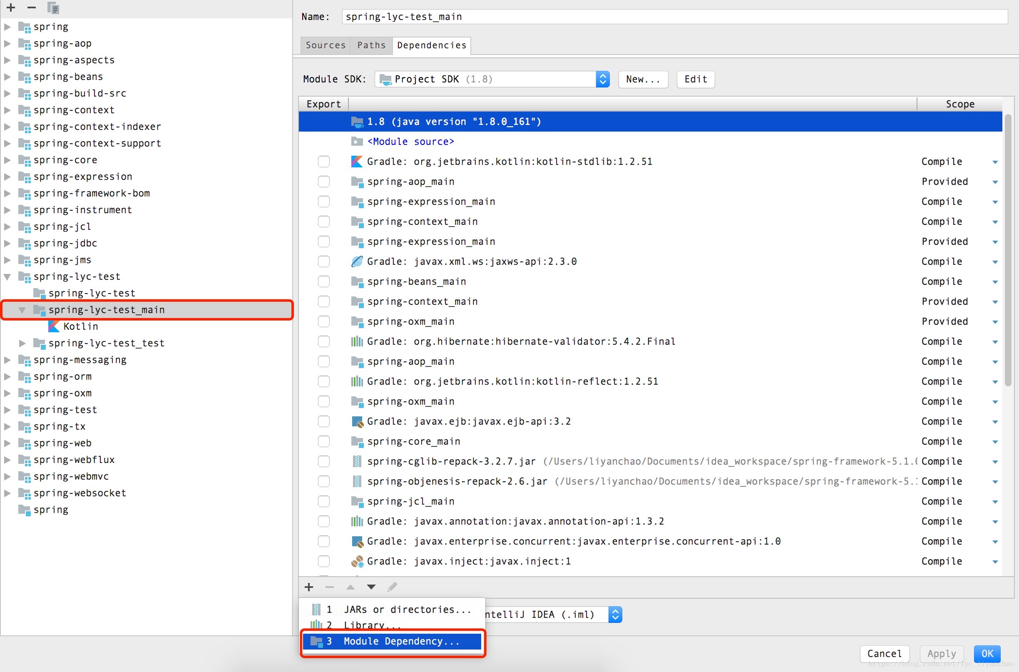This screenshot has height=672, width=1019.
Task: Click the spring-jdbc module folder icon
Action: (25, 244)
